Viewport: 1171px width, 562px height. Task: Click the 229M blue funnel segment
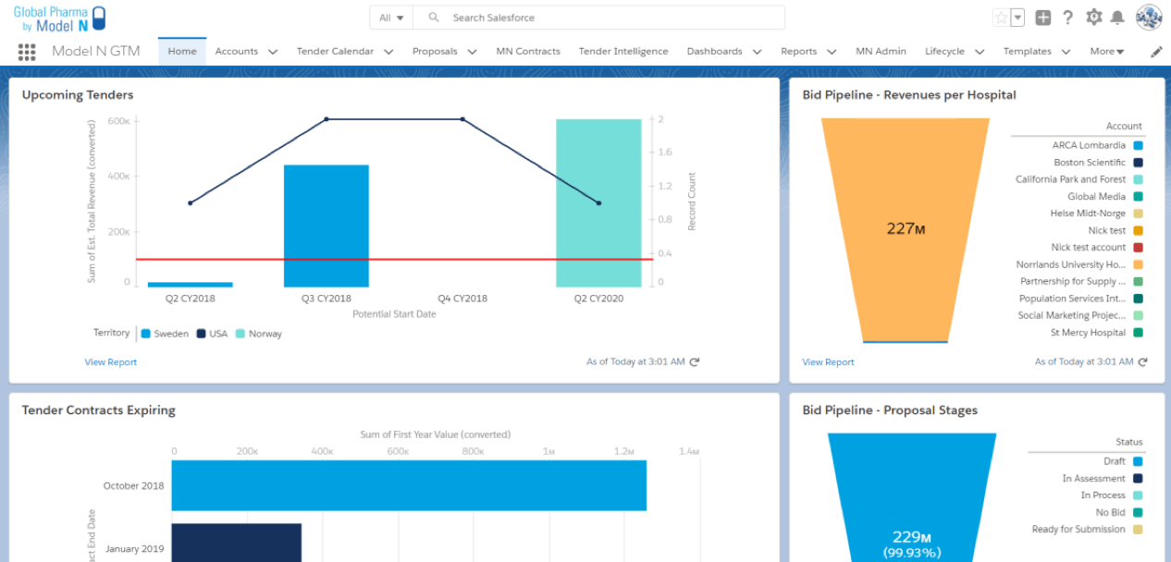[912, 497]
